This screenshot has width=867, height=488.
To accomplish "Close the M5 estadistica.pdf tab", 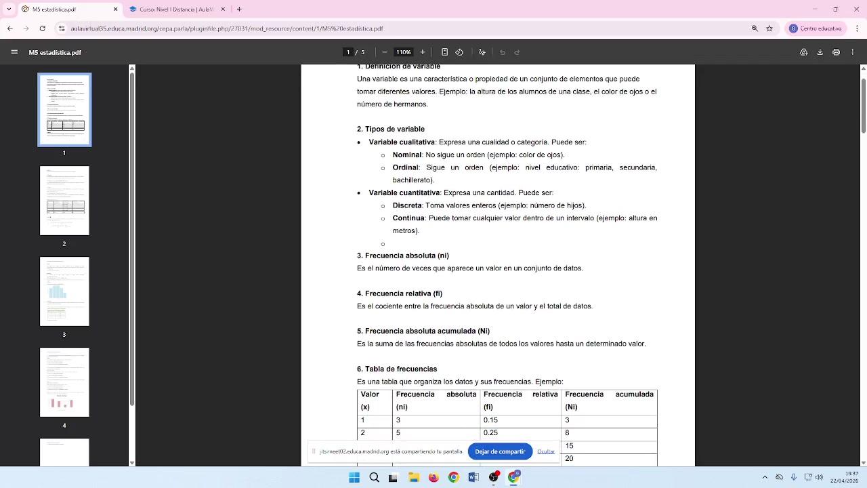I will [x=115, y=9].
